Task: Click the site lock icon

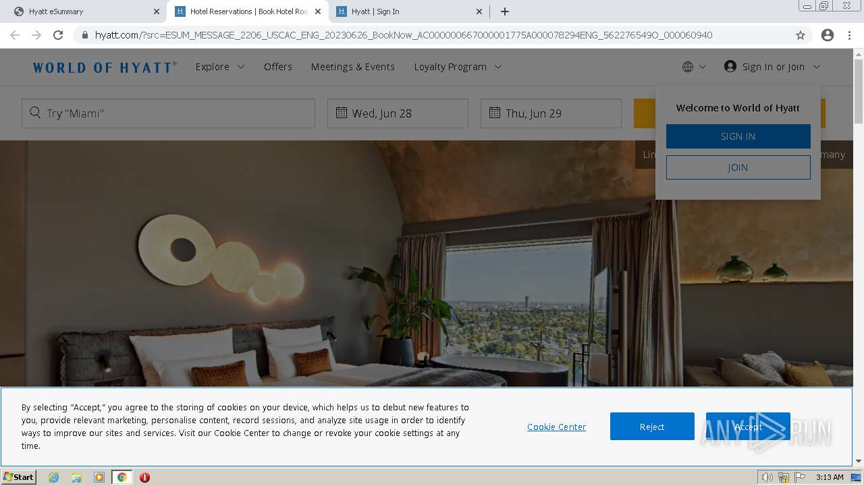Action: point(85,35)
